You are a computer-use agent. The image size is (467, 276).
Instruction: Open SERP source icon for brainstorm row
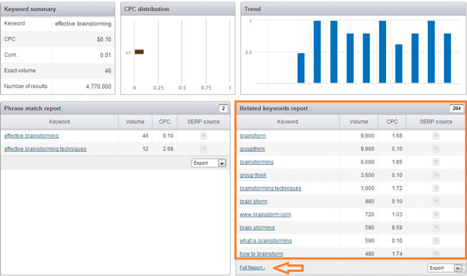[x=435, y=136]
